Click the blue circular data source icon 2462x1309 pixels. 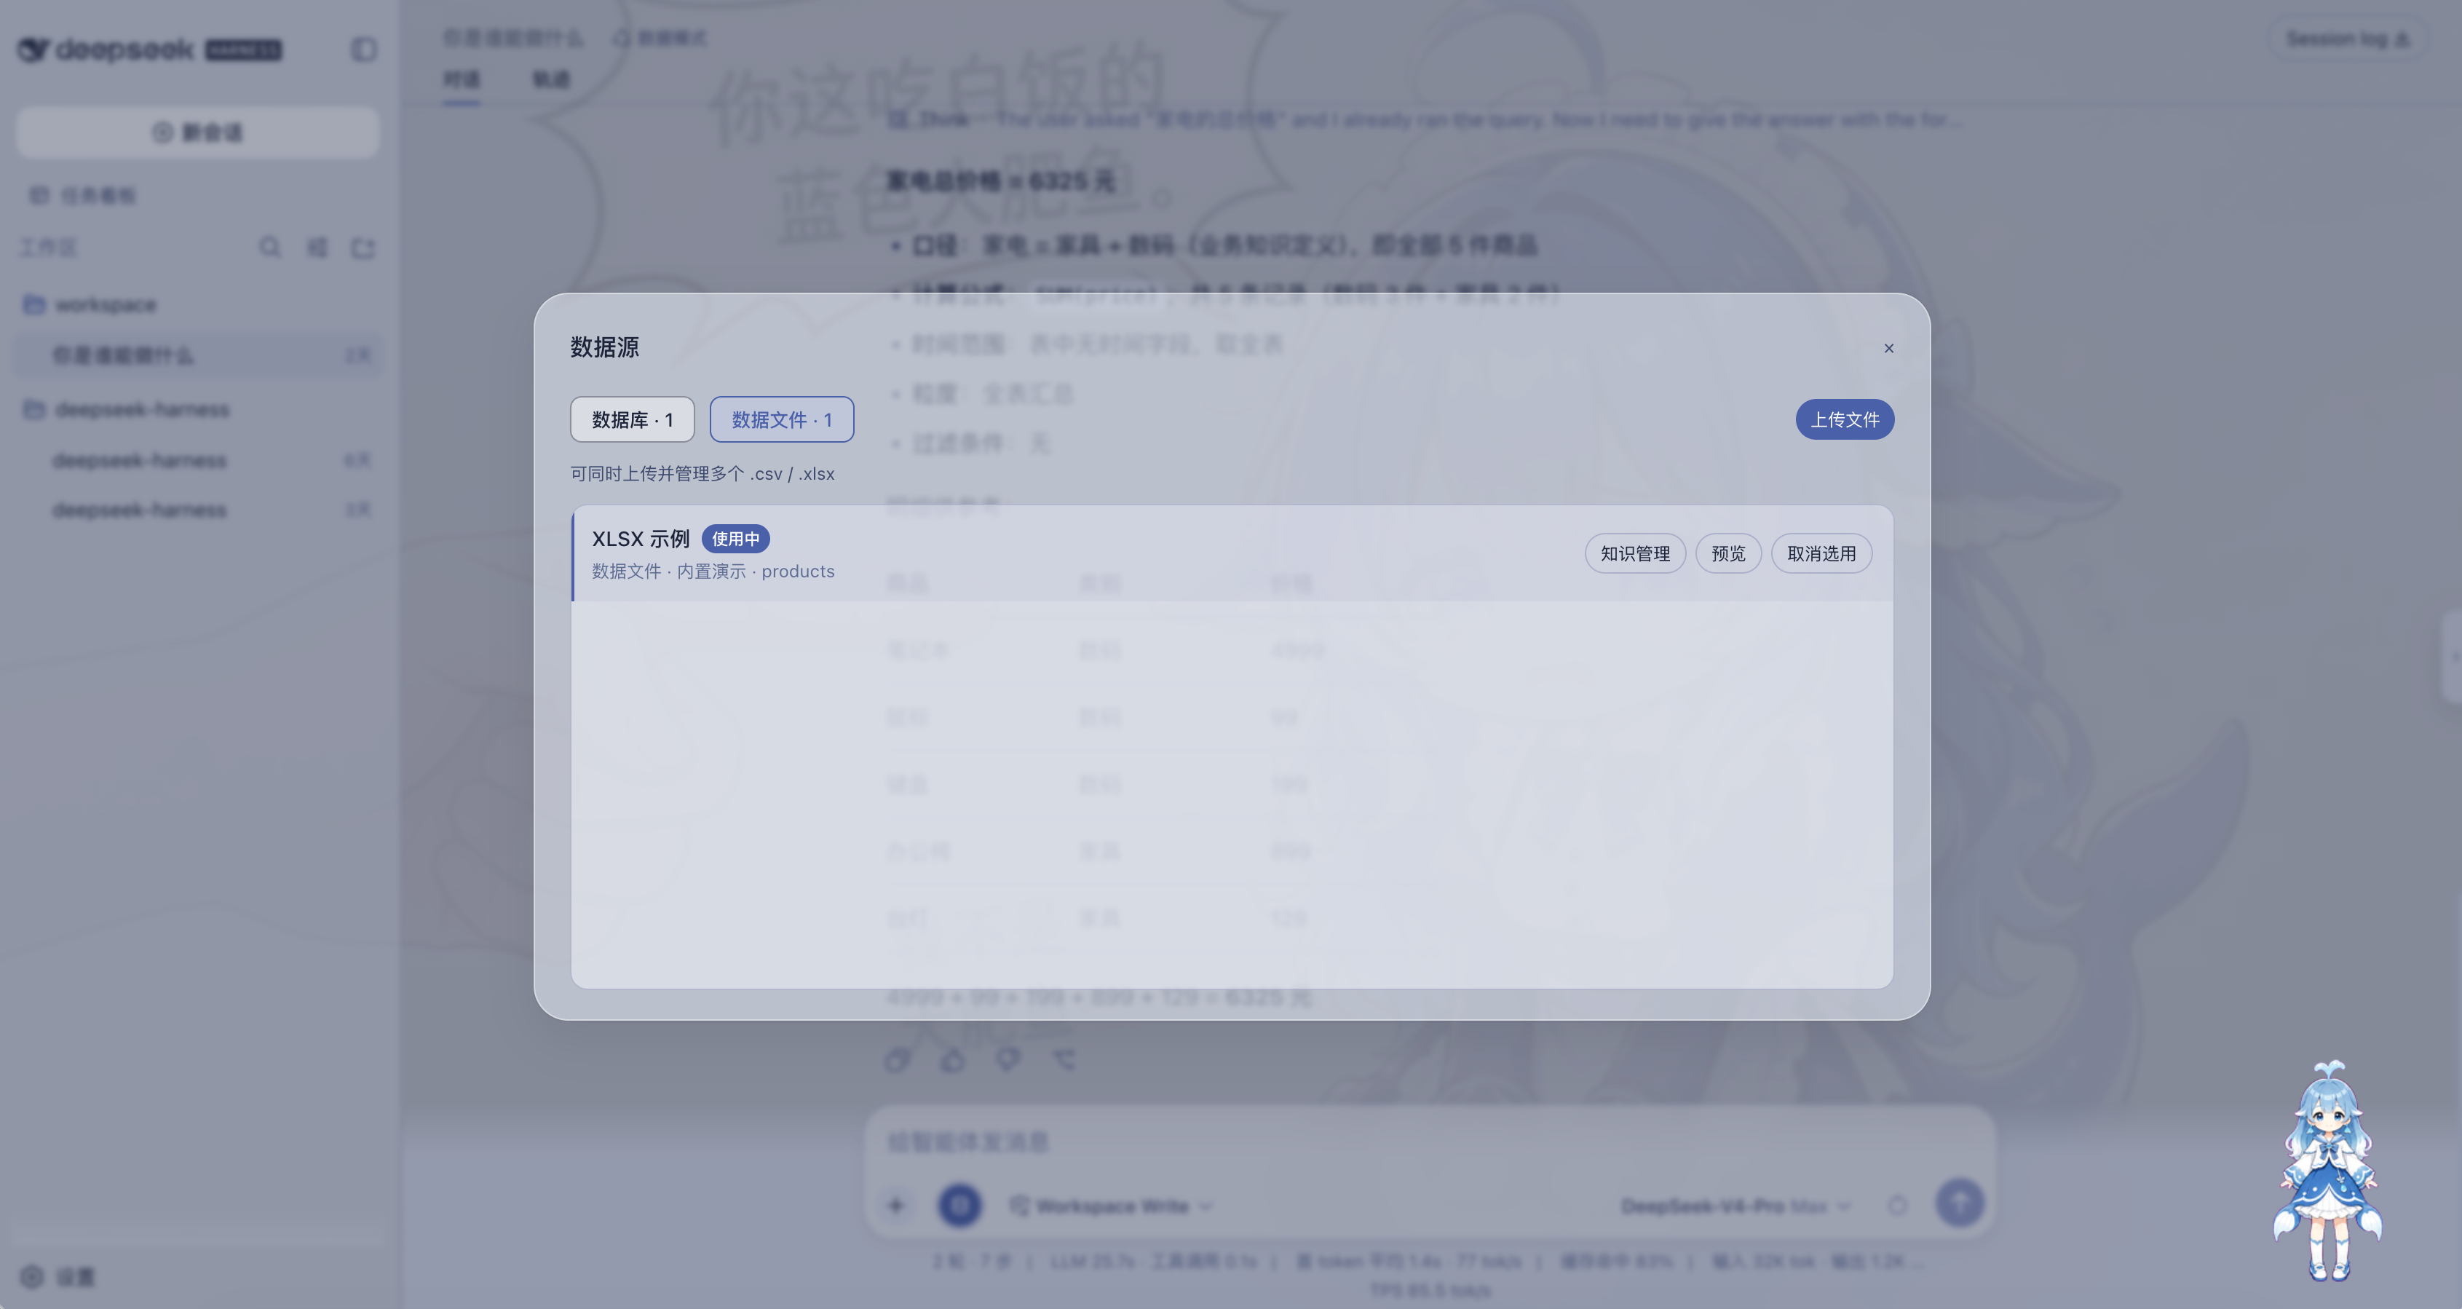959,1206
